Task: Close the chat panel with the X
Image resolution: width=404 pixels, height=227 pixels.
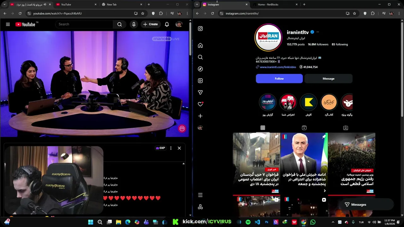Action: (x=179, y=148)
